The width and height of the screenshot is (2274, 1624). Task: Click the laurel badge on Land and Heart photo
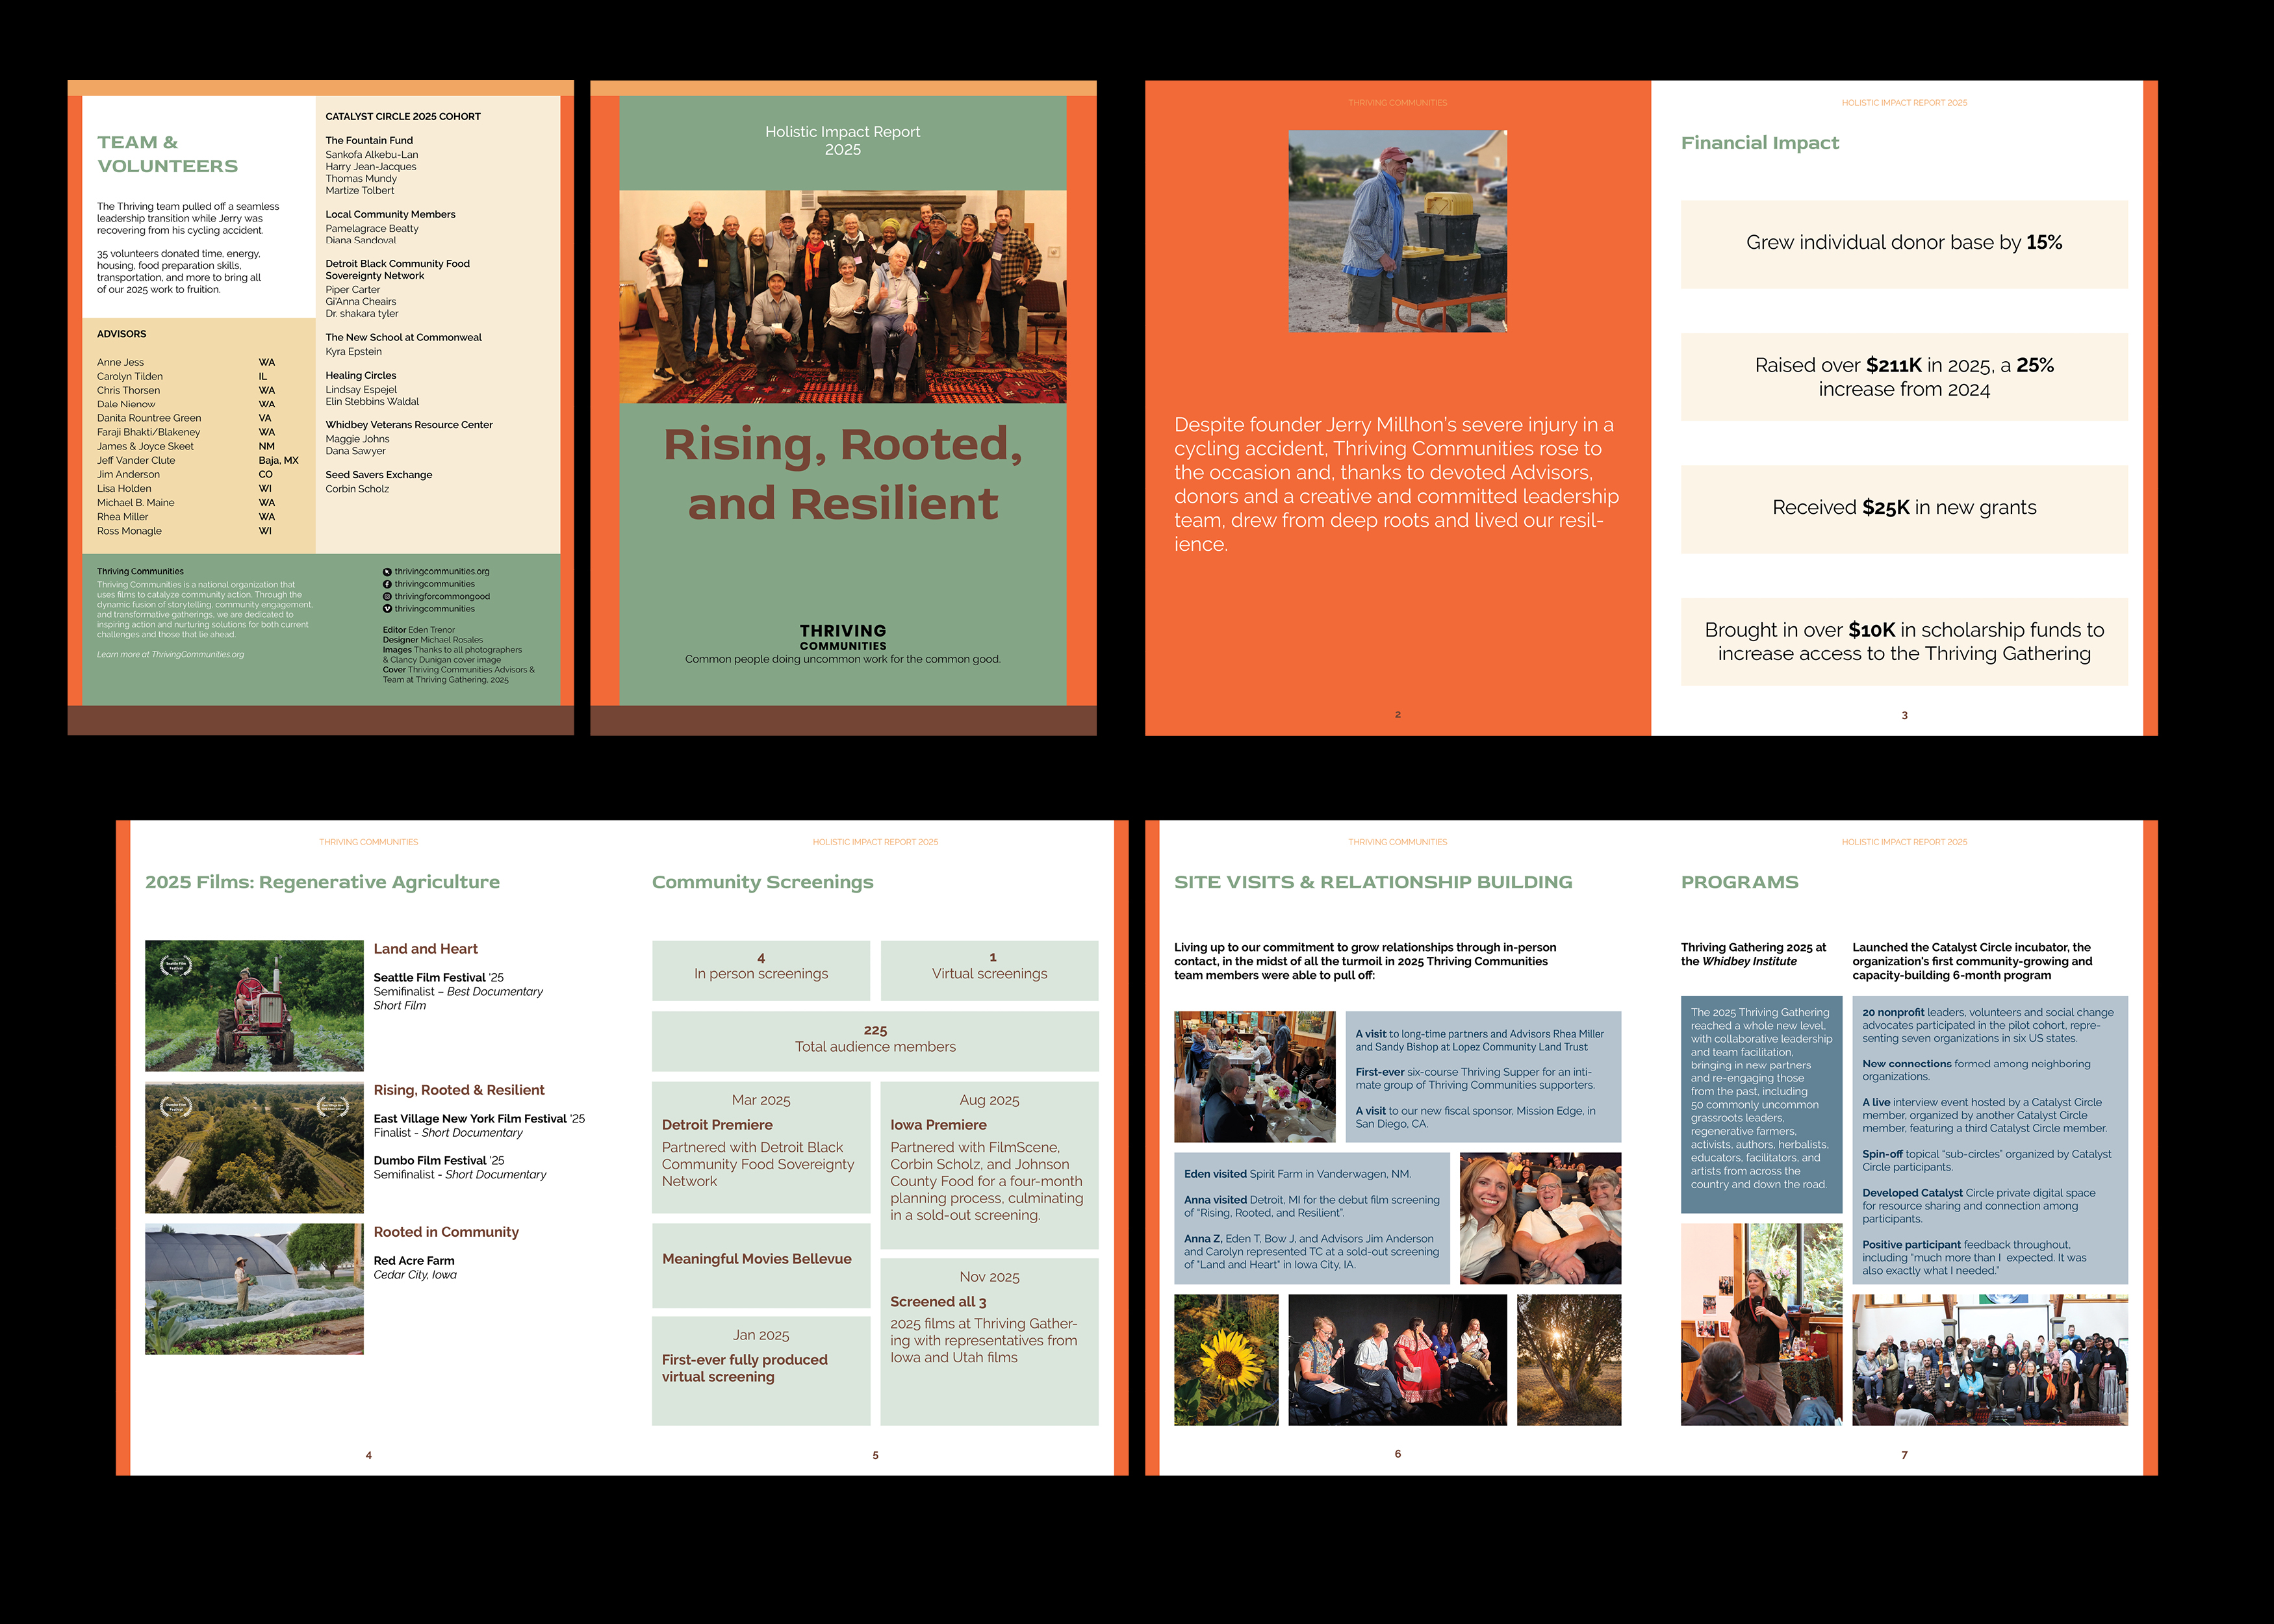pos(175,966)
